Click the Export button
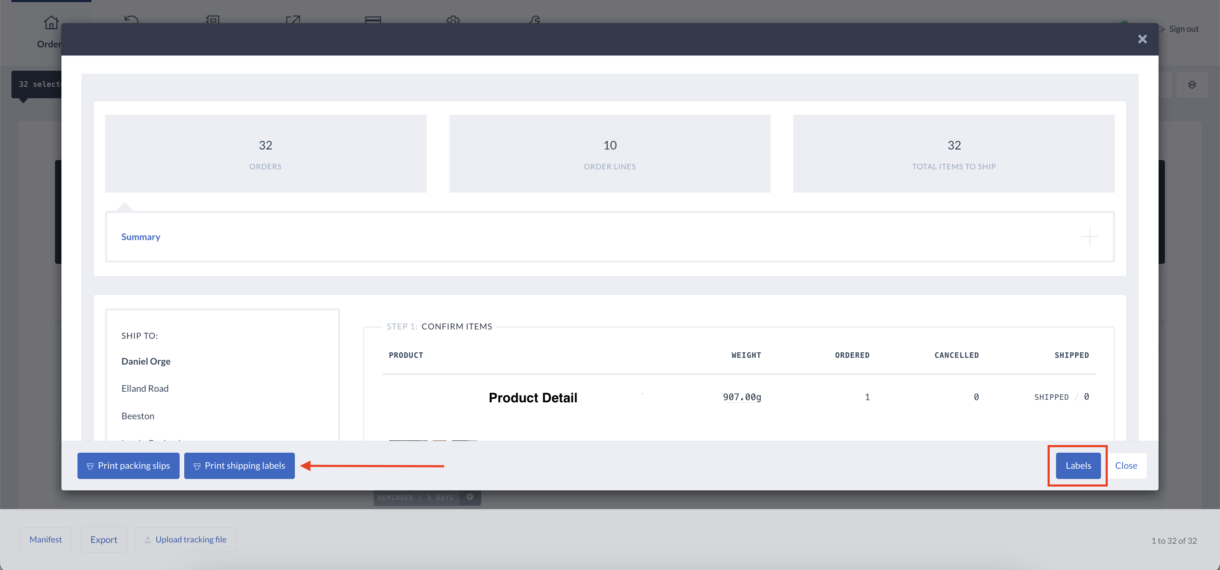Viewport: 1220px width, 570px height. coord(104,539)
